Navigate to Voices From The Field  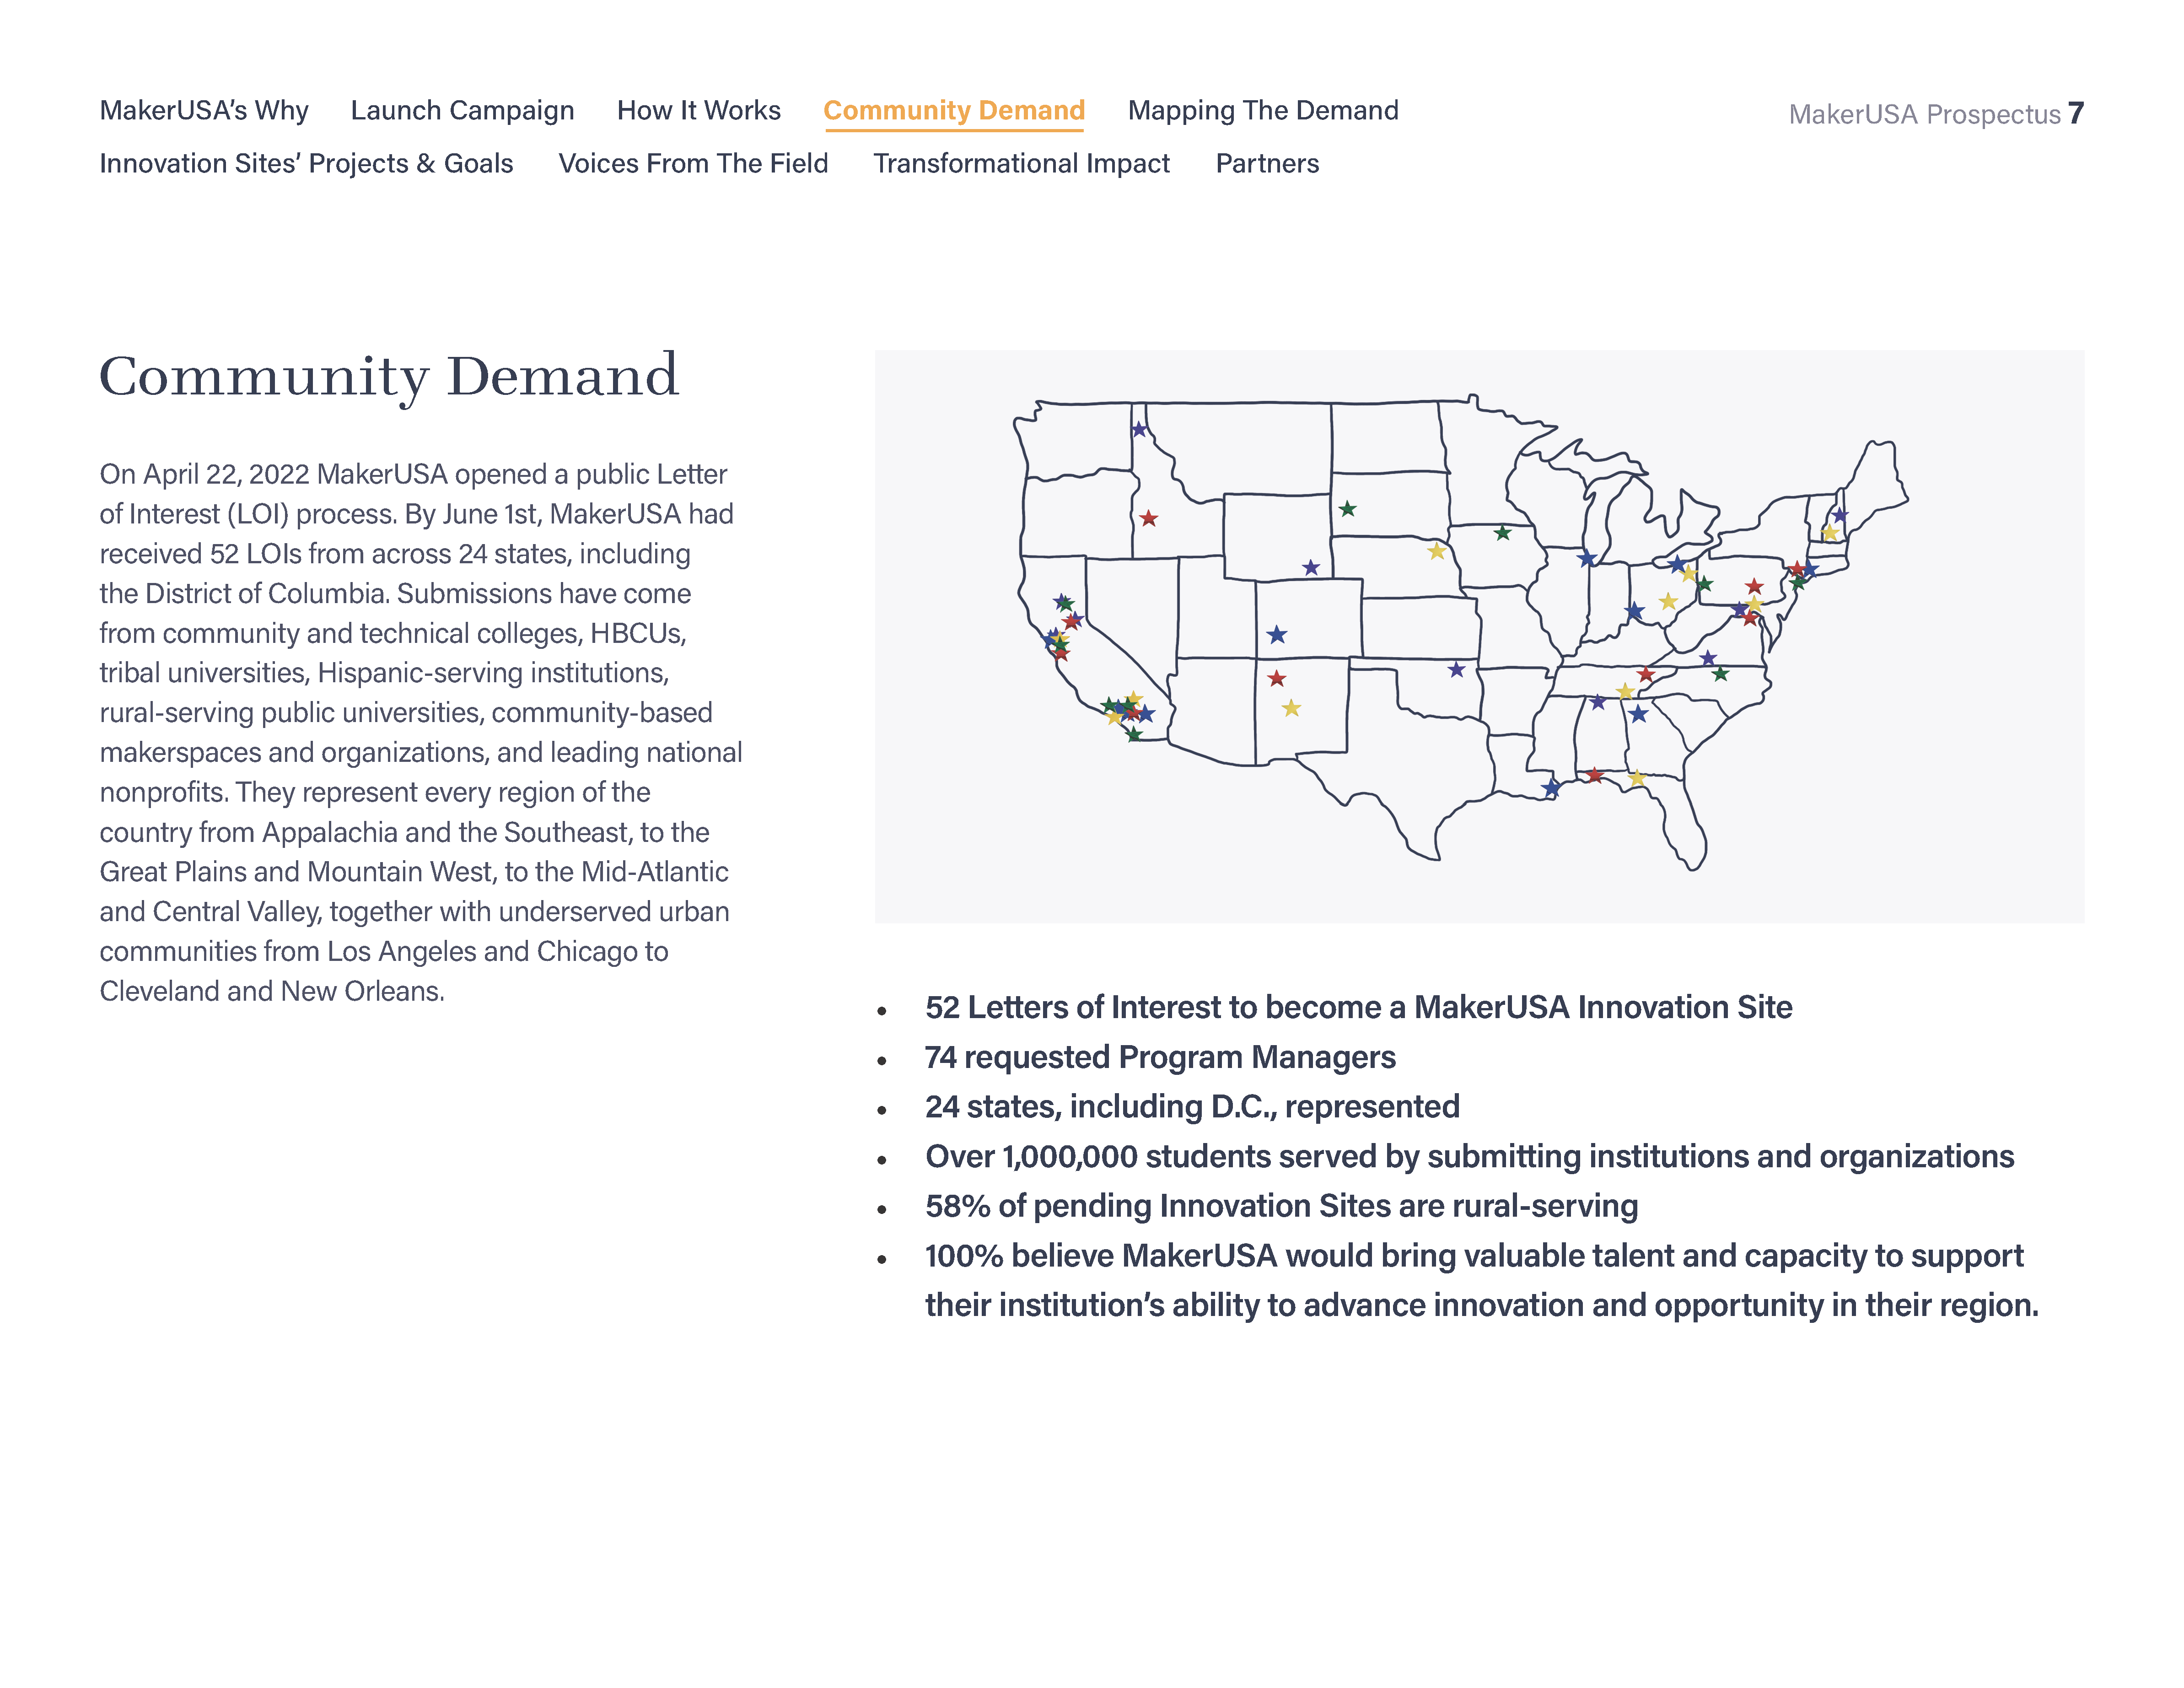click(x=693, y=163)
